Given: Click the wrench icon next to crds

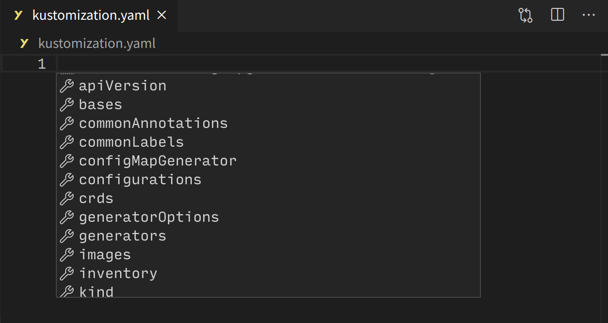Looking at the screenshot, I should click(x=67, y=199).
